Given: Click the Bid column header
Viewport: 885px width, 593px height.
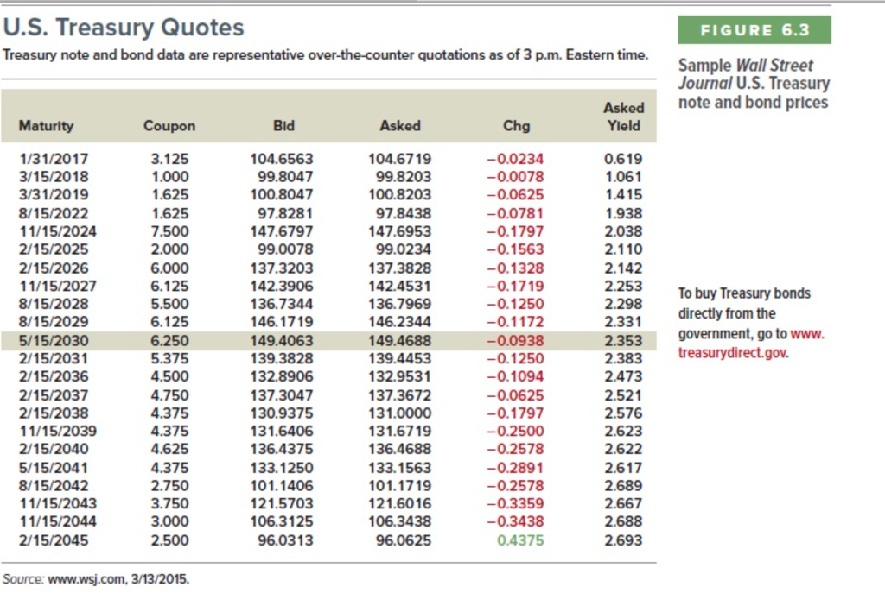Looking at the screenshot, I should coord(283,126).
